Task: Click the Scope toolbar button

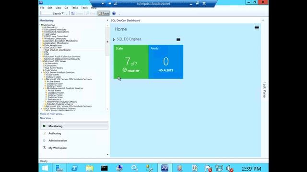Action: [77, 13]
